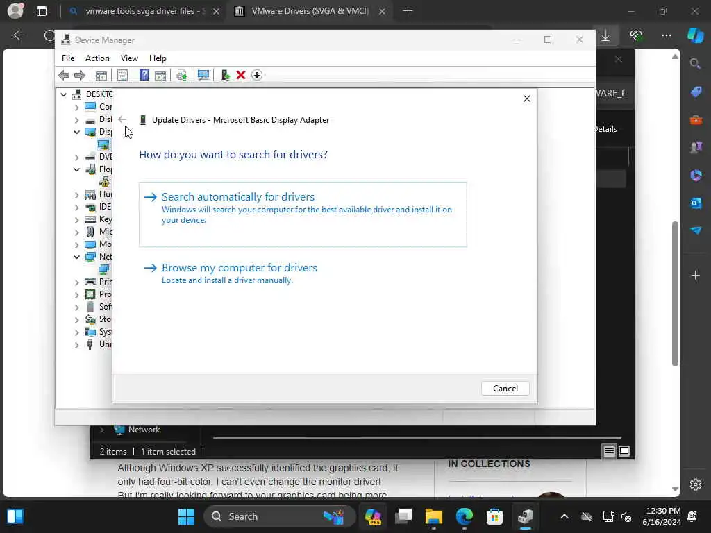Click sidebar plus to add app
Screen dimensions: 711x533
(x=696, y=275)
